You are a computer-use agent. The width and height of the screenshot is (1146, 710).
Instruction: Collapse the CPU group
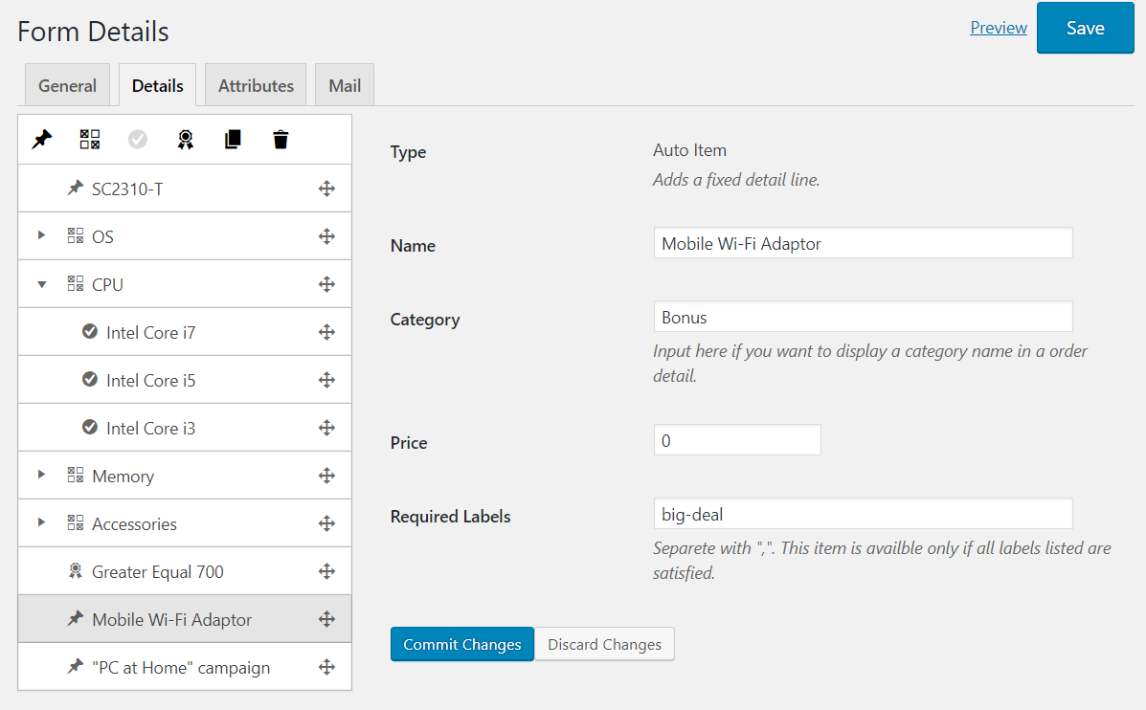(x=39, y=284)
